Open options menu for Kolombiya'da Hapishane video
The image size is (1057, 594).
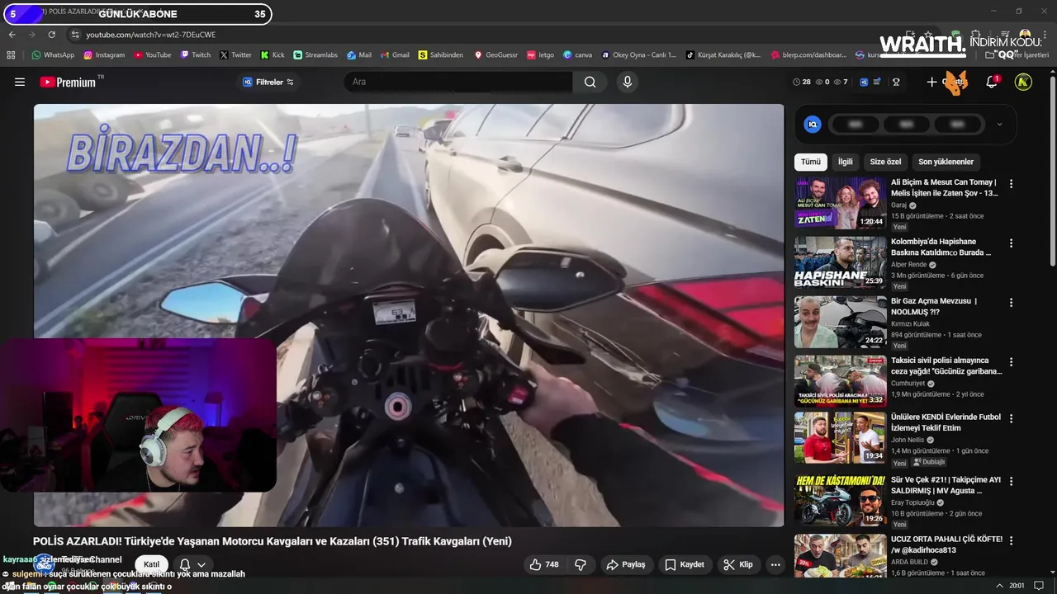1011,243
